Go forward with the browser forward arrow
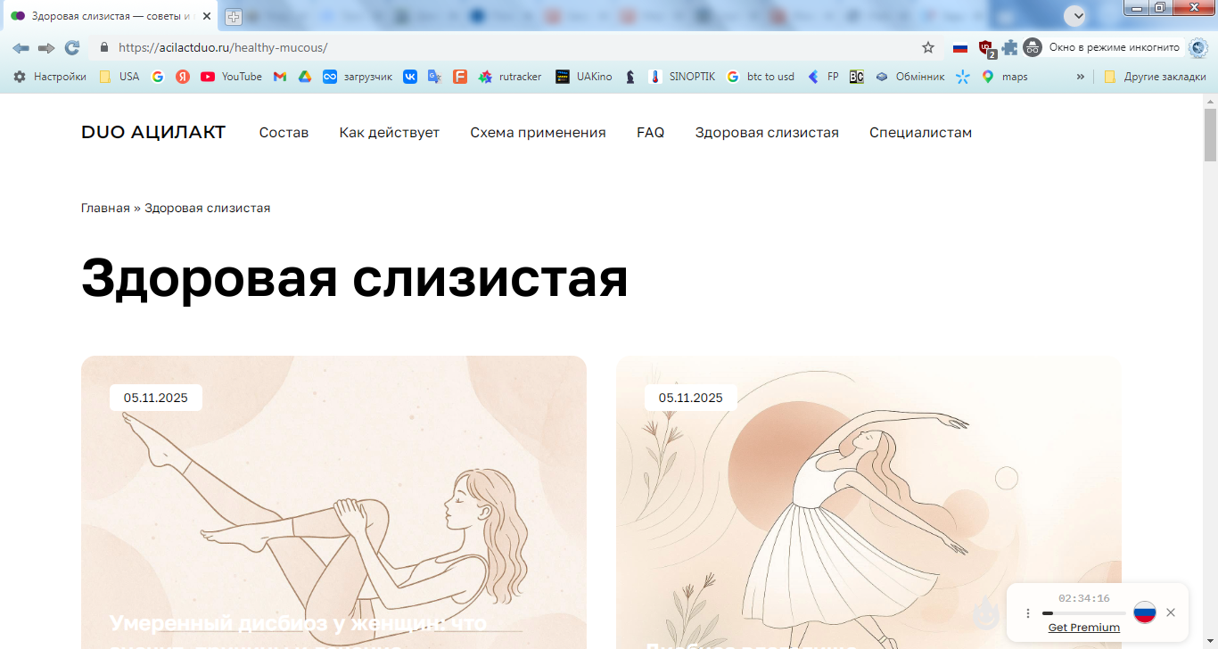1218x649 pixels. click(46, 47)
